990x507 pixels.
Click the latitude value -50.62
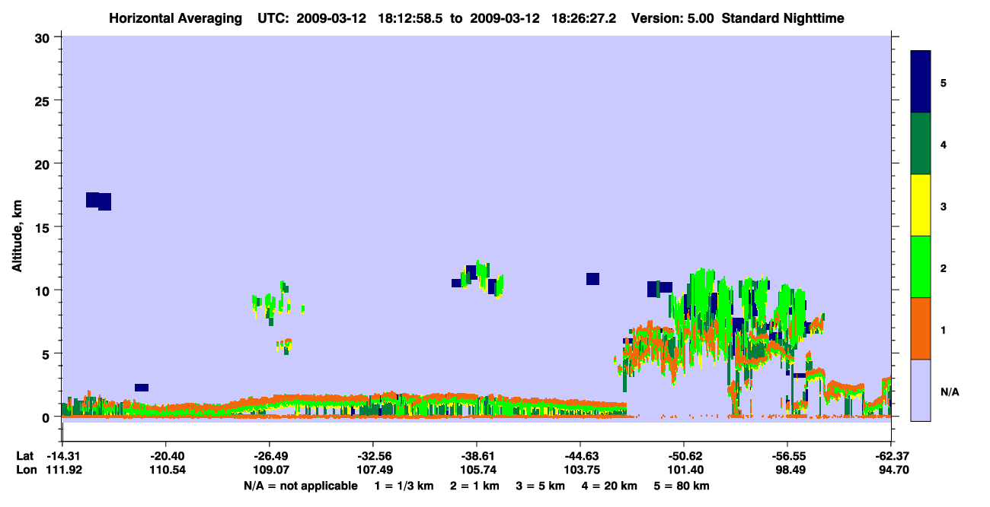point(684,456)
